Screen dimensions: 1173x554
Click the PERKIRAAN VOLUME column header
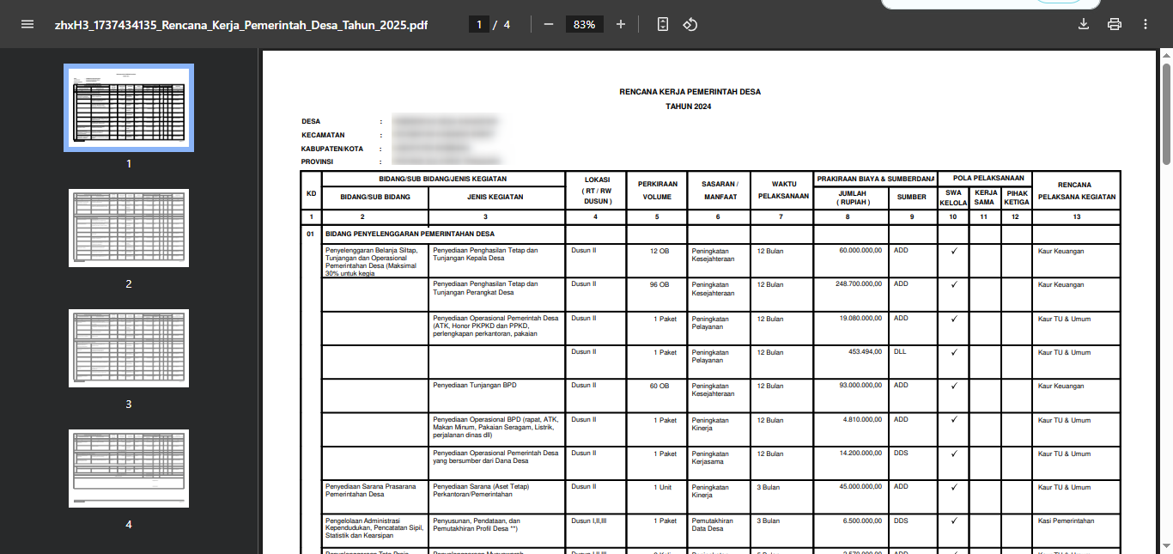coord(657,190)
